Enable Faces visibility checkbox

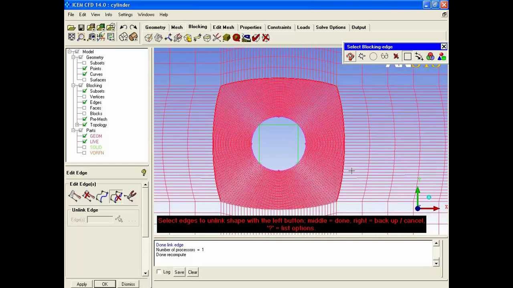point(84,108)
